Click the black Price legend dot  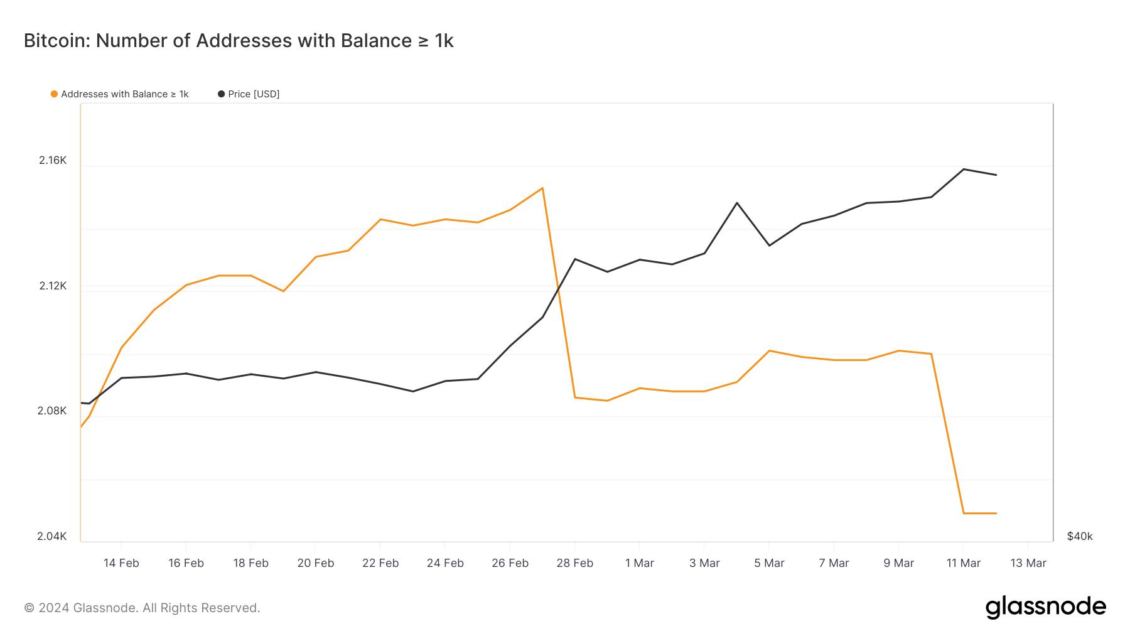coord(221,94)
